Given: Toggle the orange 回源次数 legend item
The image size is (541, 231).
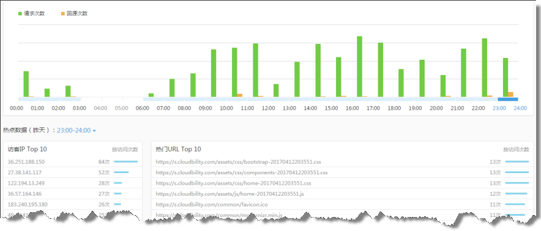Looking at the screenshot, I should click(x=74, y=14).
